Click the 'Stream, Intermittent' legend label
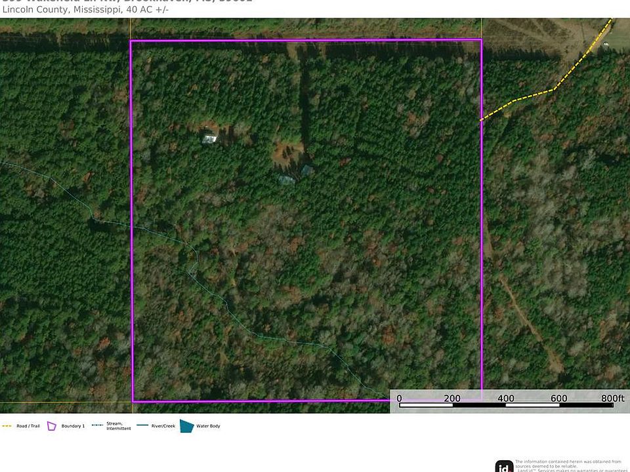 point(115,426)
